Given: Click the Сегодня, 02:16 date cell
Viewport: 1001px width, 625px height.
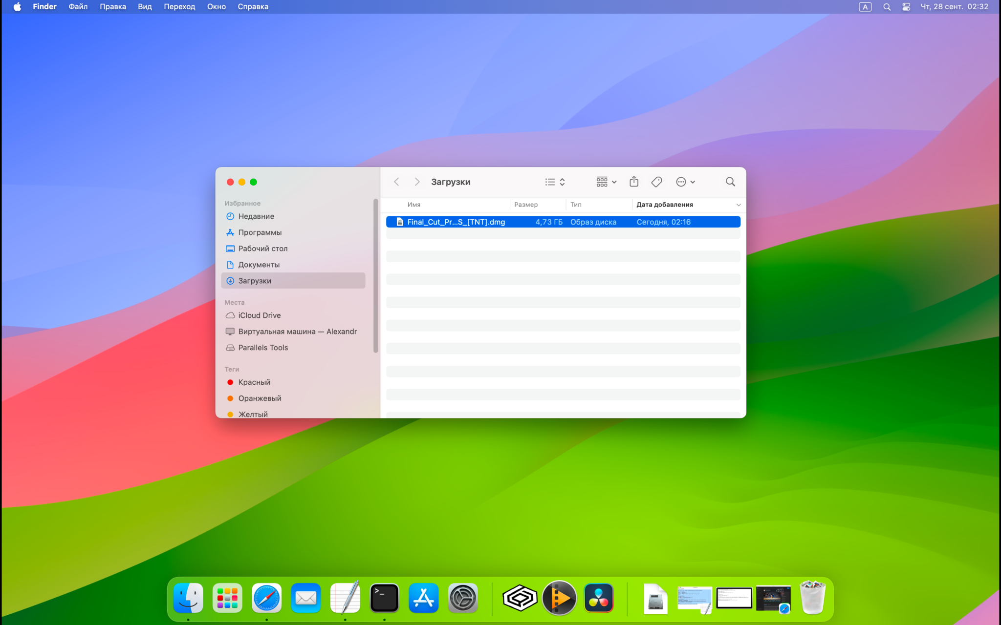Looking at the screenshot, I should (x=663, y=222).
